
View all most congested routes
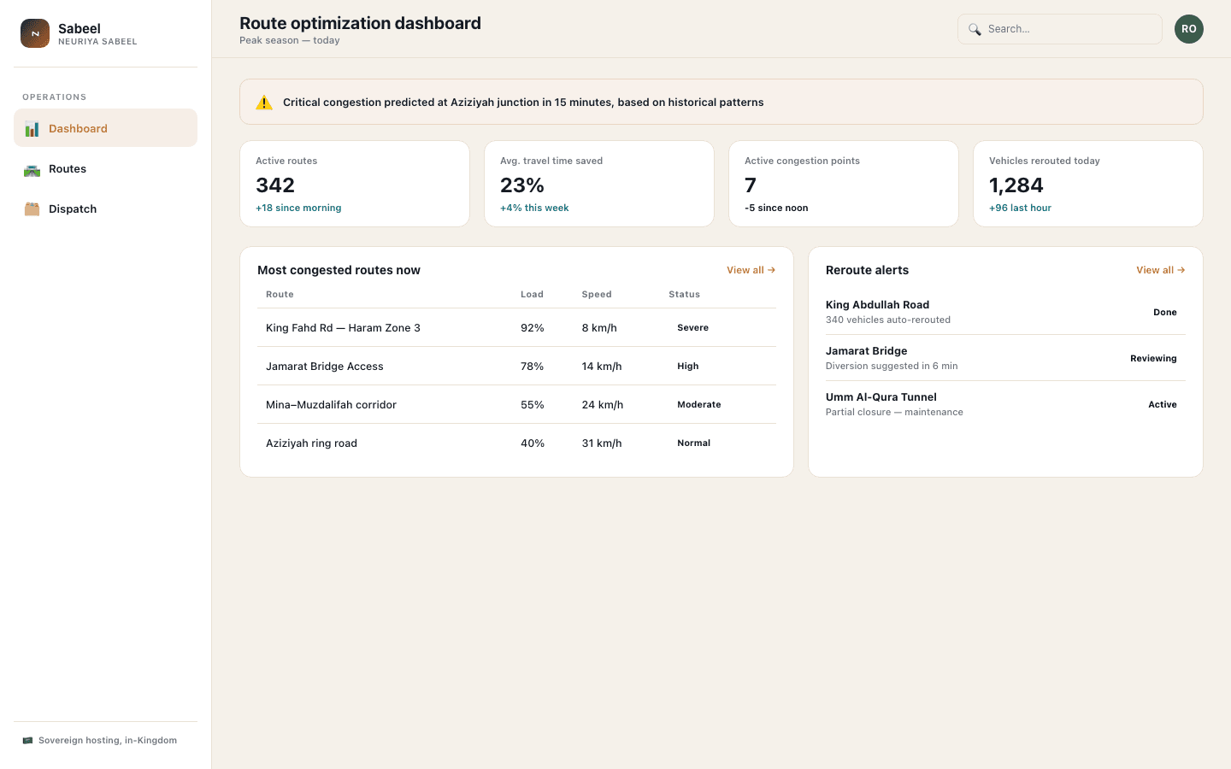[x=751, y=270]
